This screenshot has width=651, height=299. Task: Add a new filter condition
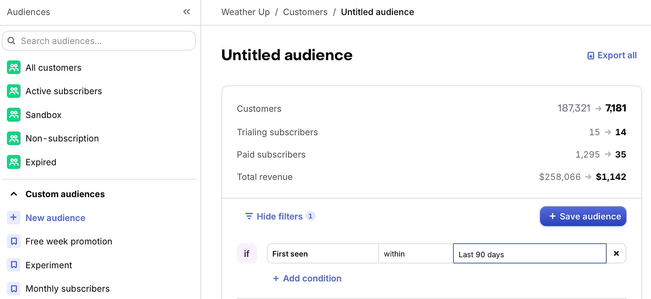tap(307, 278)
